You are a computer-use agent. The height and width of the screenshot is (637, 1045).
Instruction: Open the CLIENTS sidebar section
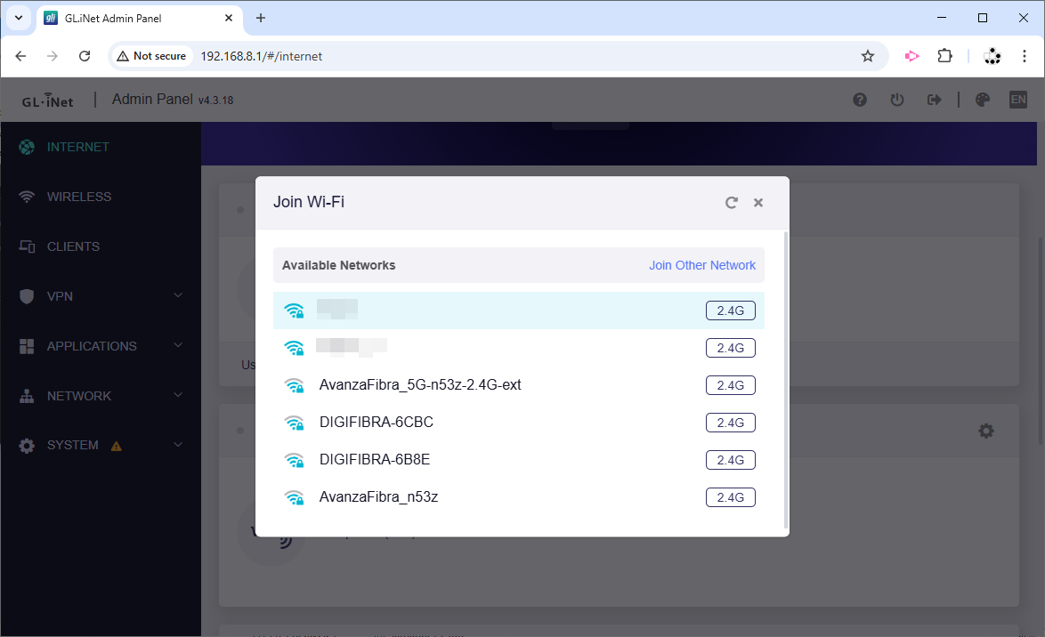coord(73,246)
